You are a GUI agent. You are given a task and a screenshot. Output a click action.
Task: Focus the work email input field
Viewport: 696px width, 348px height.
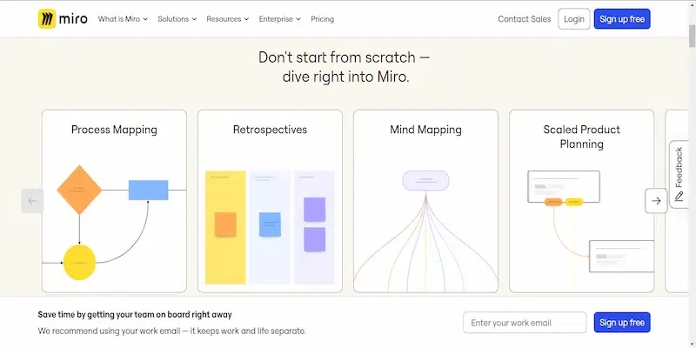coord(525,323)
